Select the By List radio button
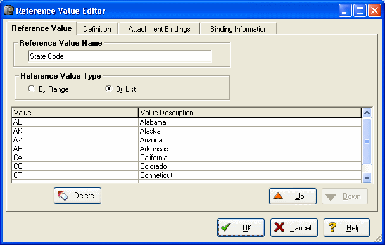 [109, 89]
